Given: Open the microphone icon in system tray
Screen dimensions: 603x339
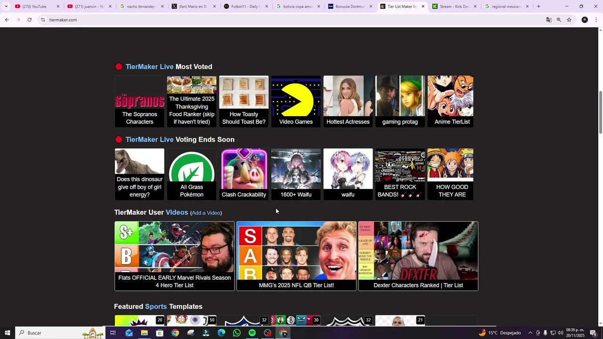Looking at the screenshot, I should (x=546, y=333).
